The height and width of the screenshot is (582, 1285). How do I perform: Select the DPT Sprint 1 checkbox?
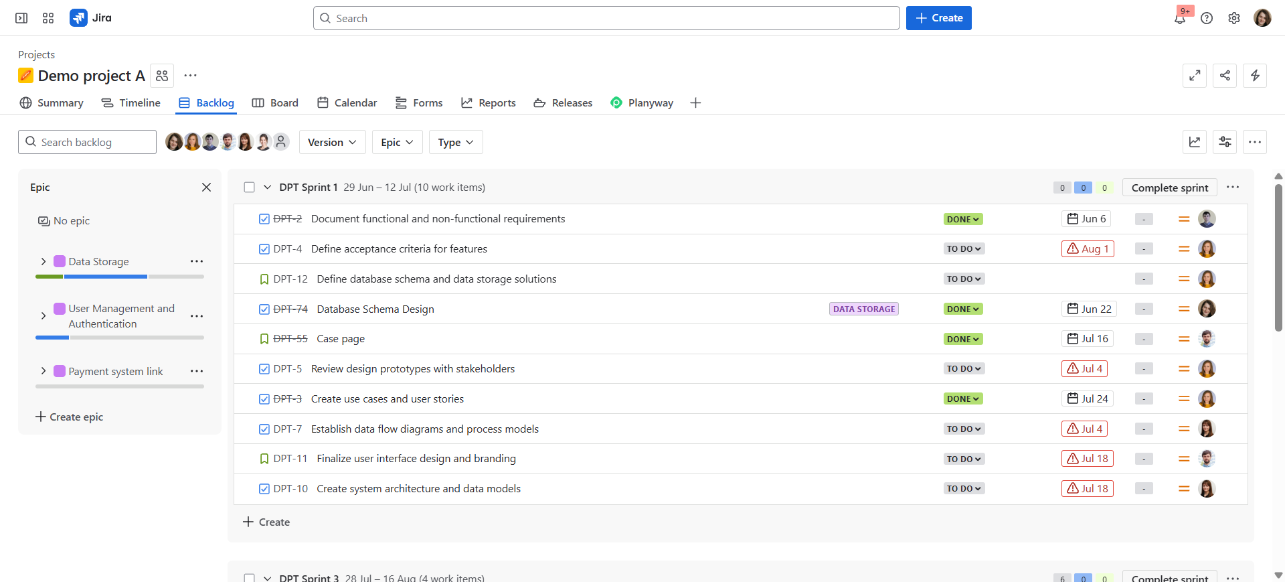coord(250,188)
